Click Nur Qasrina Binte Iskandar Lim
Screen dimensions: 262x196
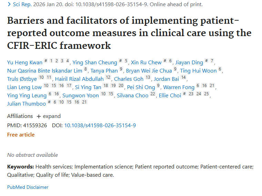44,71
